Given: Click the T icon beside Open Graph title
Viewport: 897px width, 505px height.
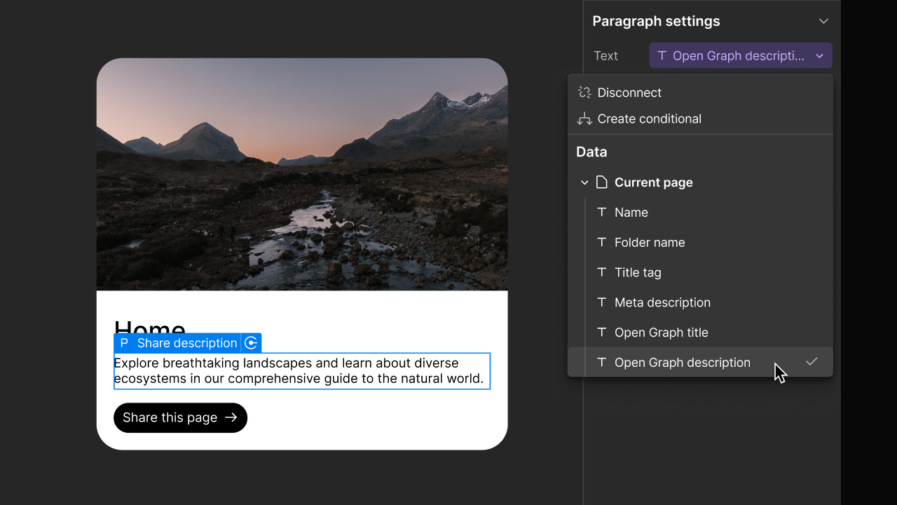Looking at the screenshot, I should [x=601, y=332].
